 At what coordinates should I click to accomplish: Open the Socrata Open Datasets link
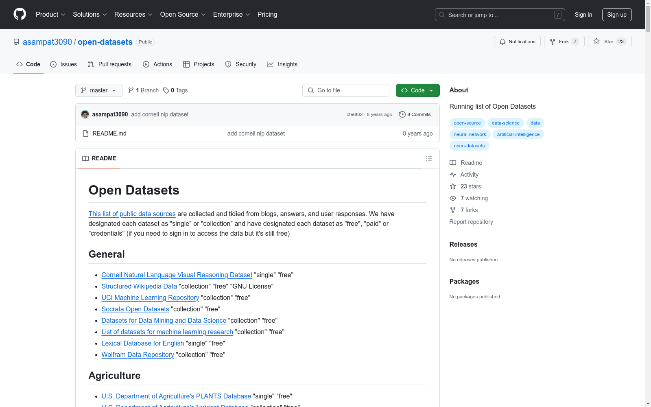pos(135,309)
